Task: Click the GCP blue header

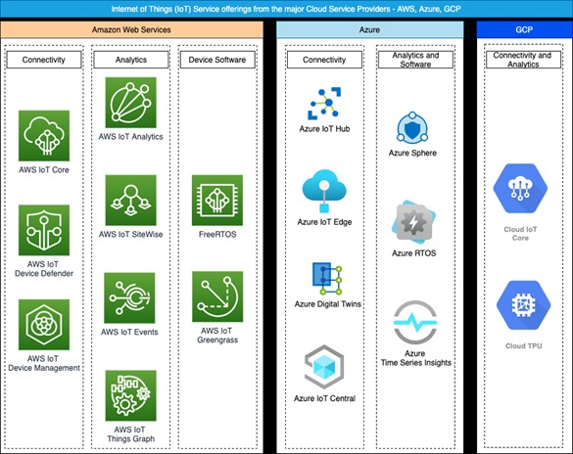Action: 524,29
